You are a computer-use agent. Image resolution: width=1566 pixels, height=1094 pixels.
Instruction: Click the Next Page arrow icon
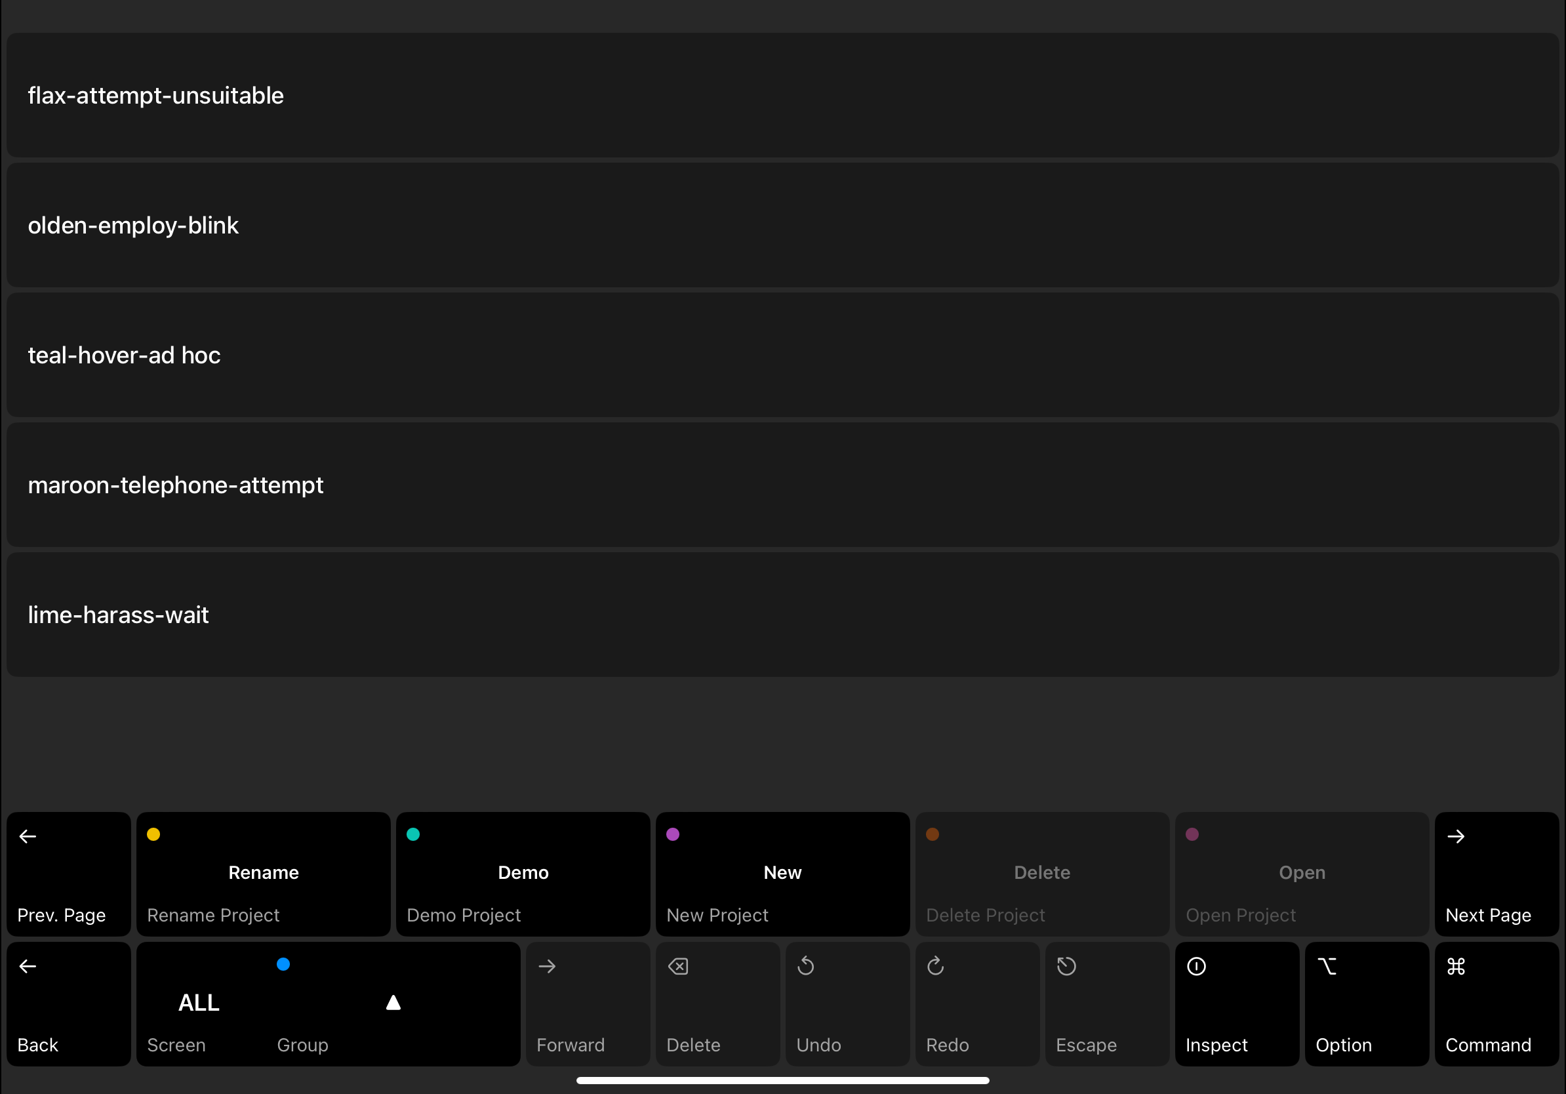pyautogui.click(x=1456, y=836)
